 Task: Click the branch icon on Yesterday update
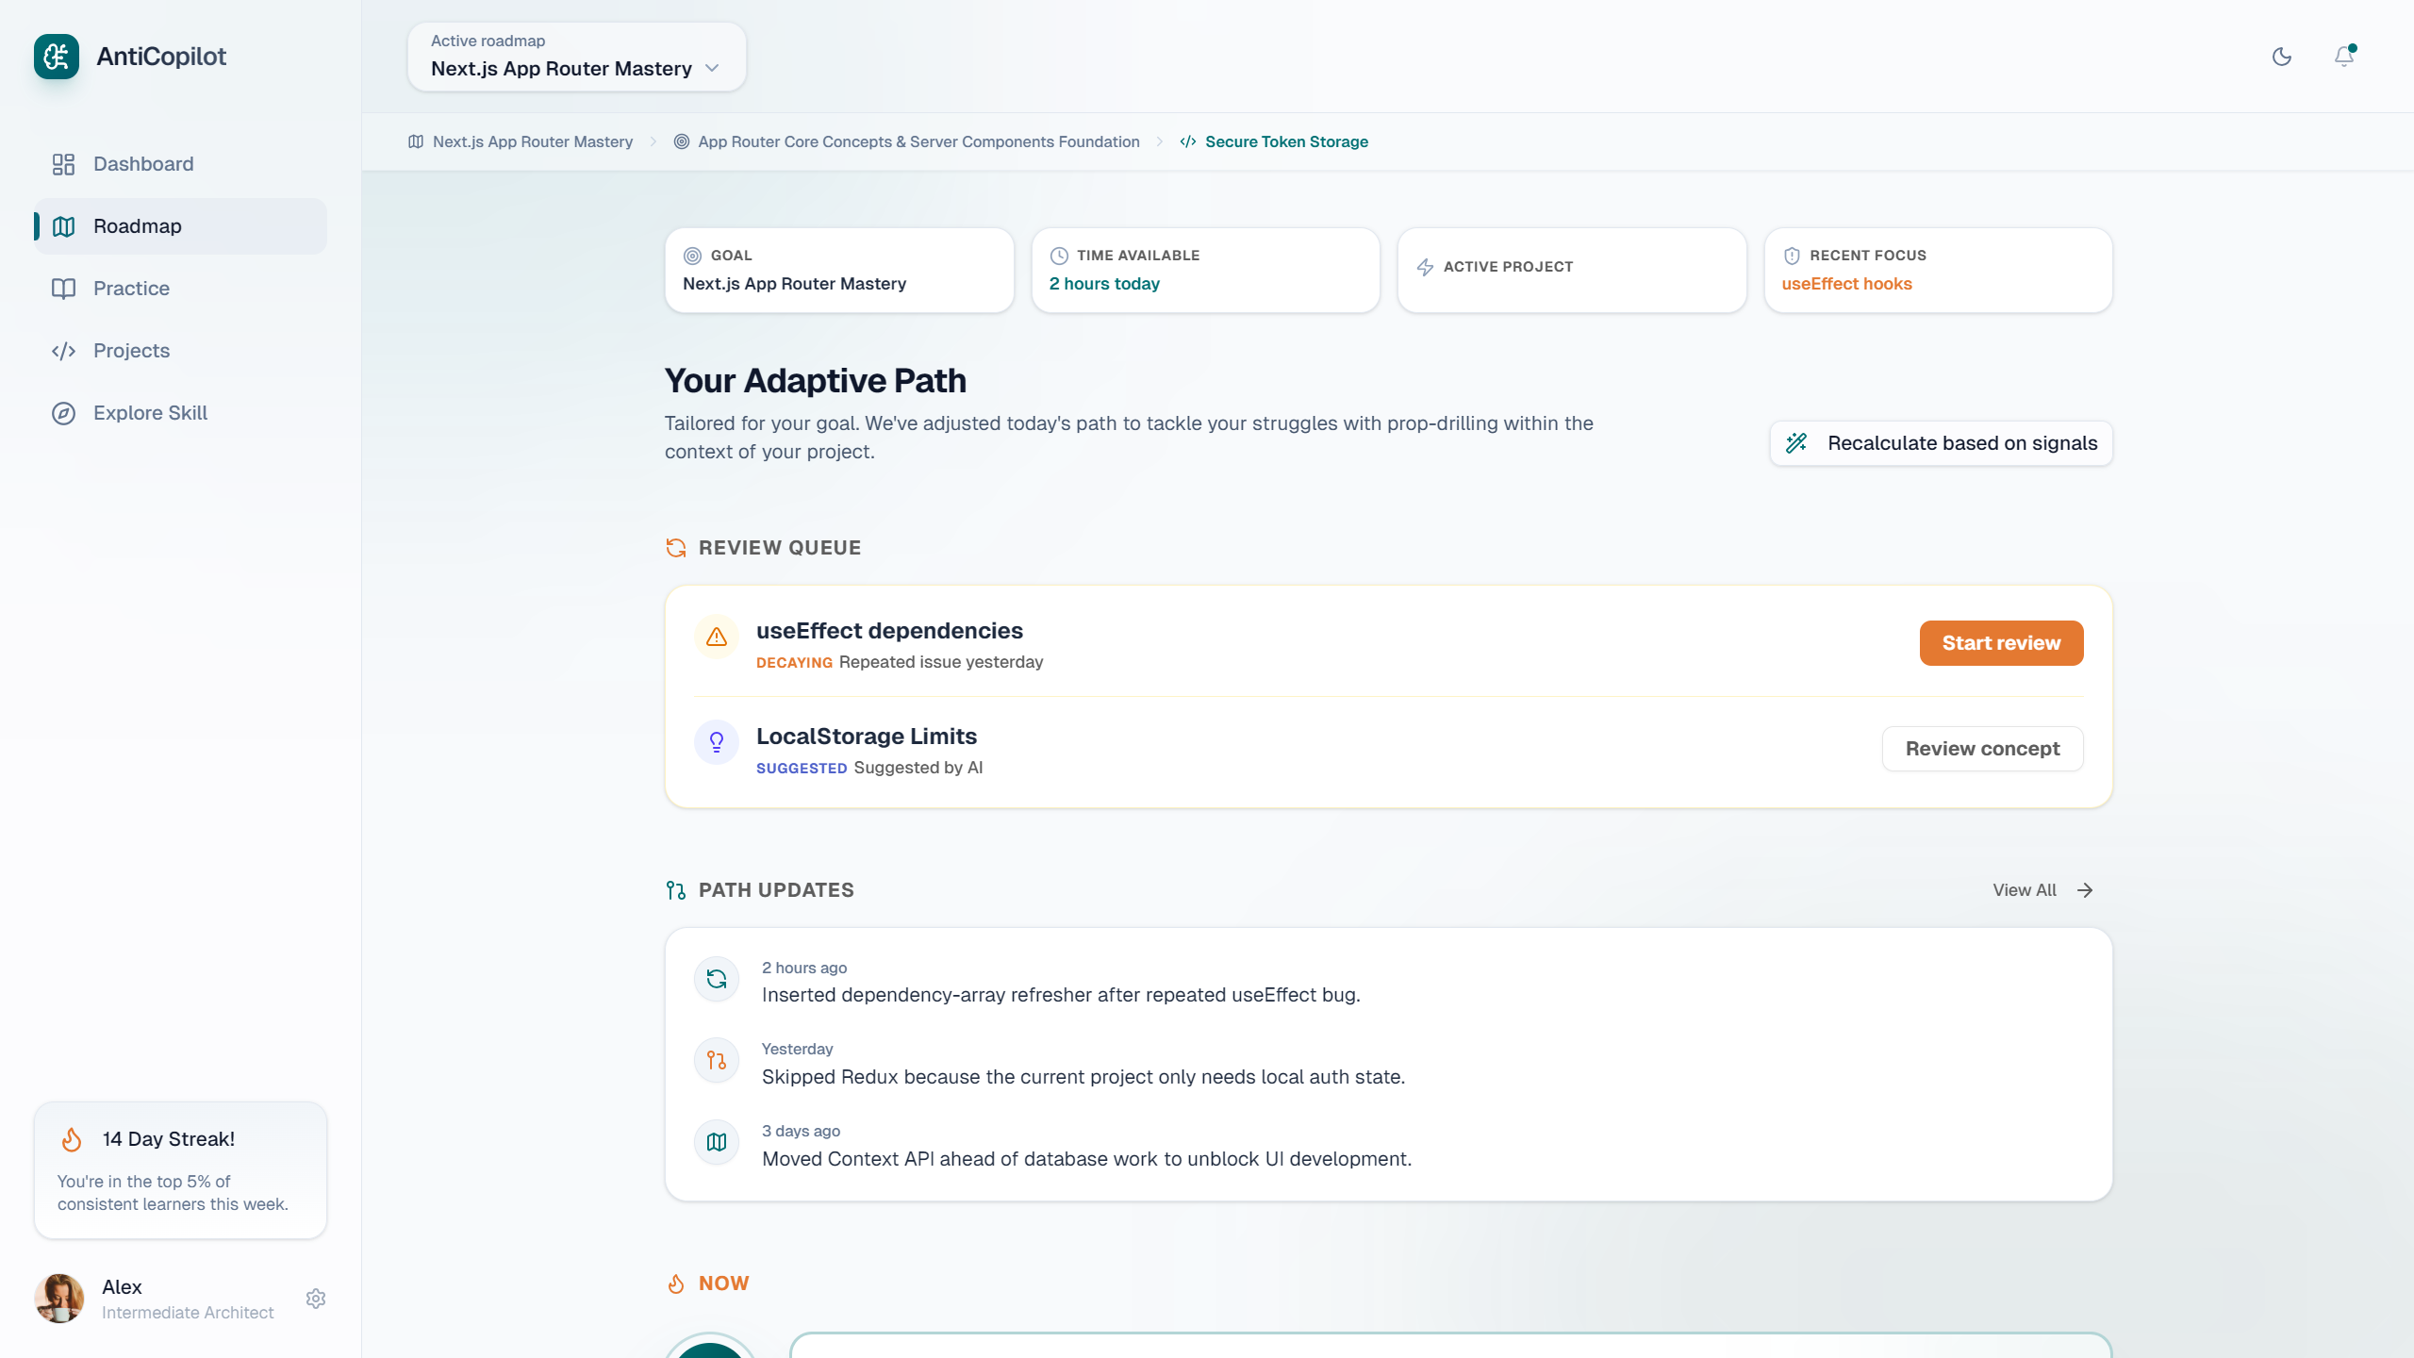pyautogui.click(x=717, y=1061)
